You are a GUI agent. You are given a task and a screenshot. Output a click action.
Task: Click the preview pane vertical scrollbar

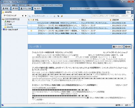coord(133,73)
